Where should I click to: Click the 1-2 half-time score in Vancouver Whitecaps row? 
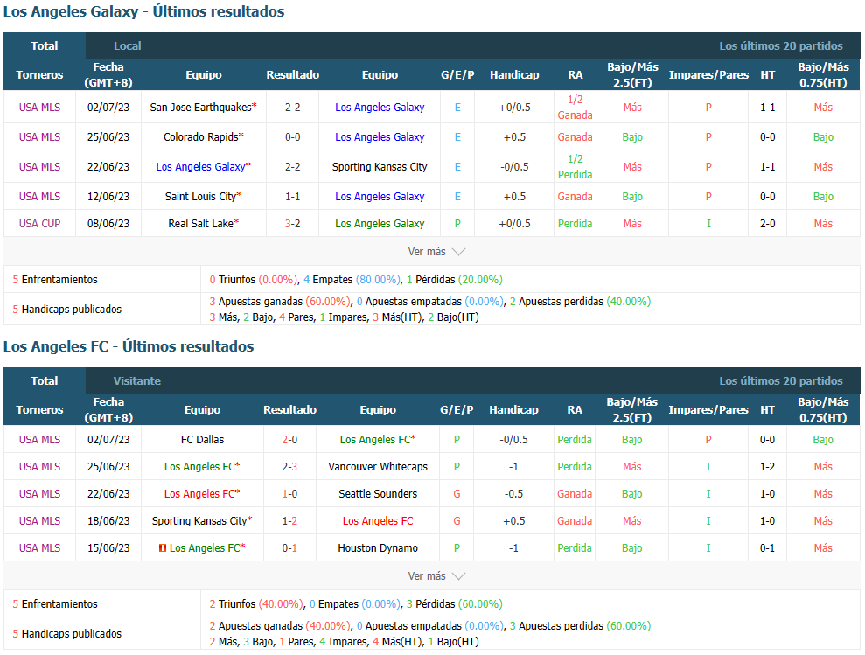coord(767,467)
